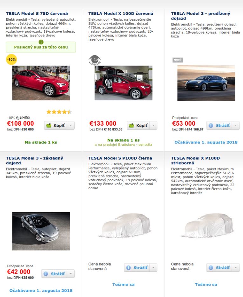The image size is (243, 297).
Task: Click the star rating of Model S 75D
Action: point(59,112)
